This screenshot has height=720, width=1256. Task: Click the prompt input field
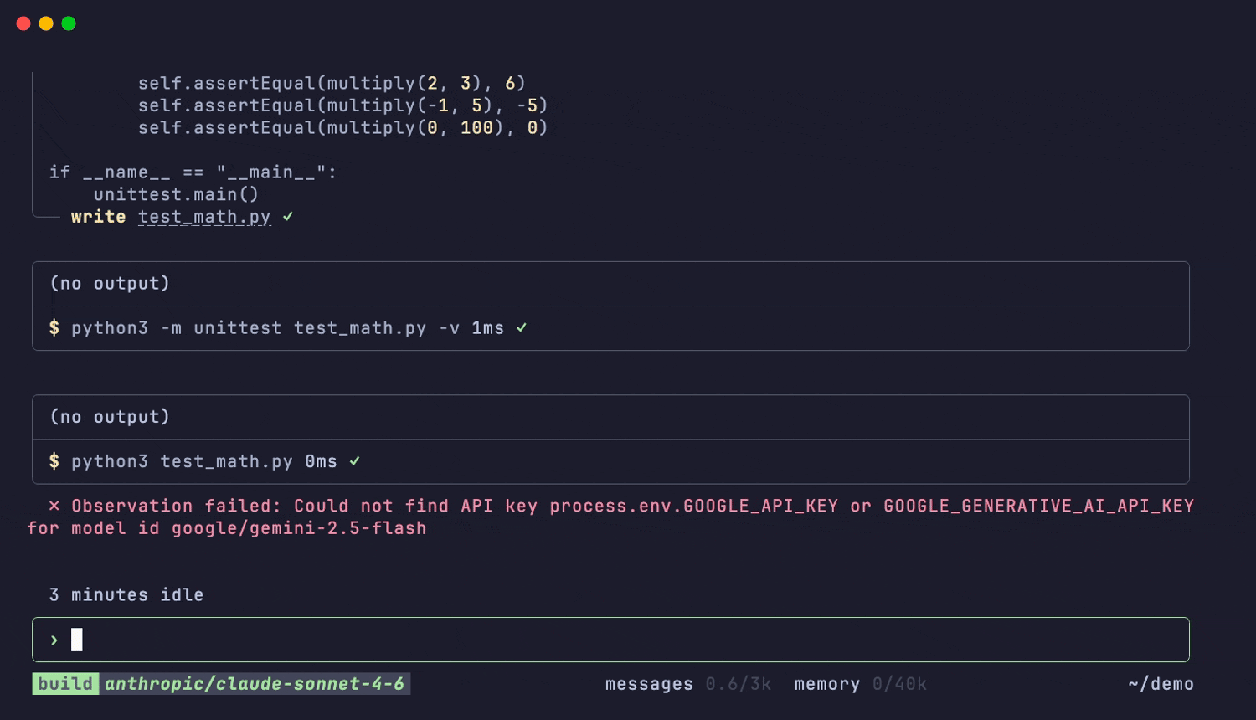tap(610, 640)
